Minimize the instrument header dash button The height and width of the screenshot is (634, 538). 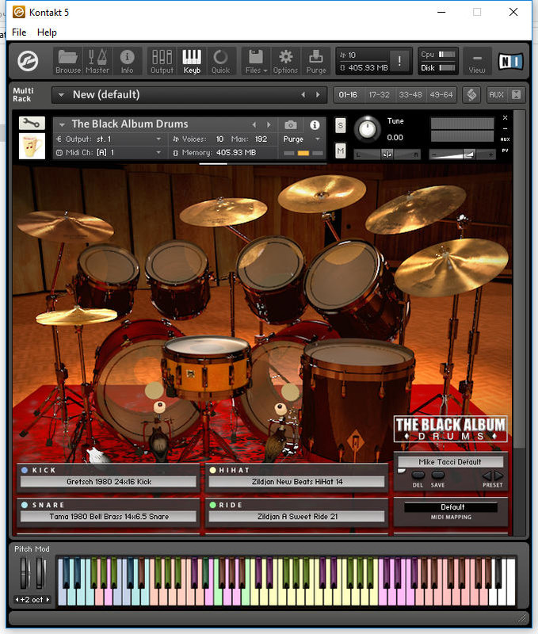pos(506,128)
